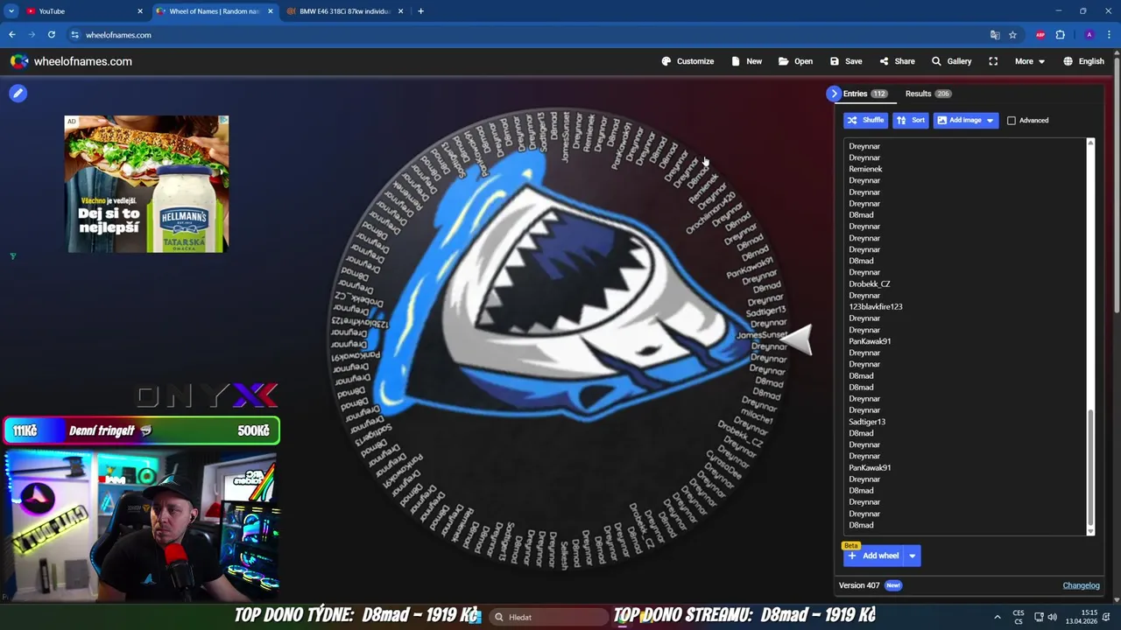Close the YouTube tab
1121x630 pixels.
(x=140, y=11)
